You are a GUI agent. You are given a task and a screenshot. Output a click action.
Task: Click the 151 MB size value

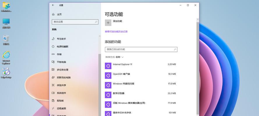(172, 113)
